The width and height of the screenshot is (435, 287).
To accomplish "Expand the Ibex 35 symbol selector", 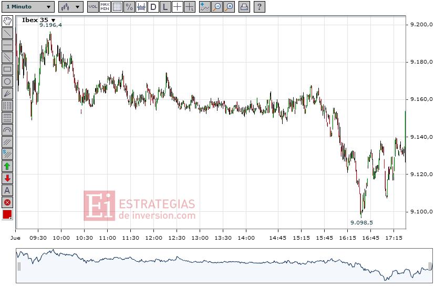I will click(38, 20).
